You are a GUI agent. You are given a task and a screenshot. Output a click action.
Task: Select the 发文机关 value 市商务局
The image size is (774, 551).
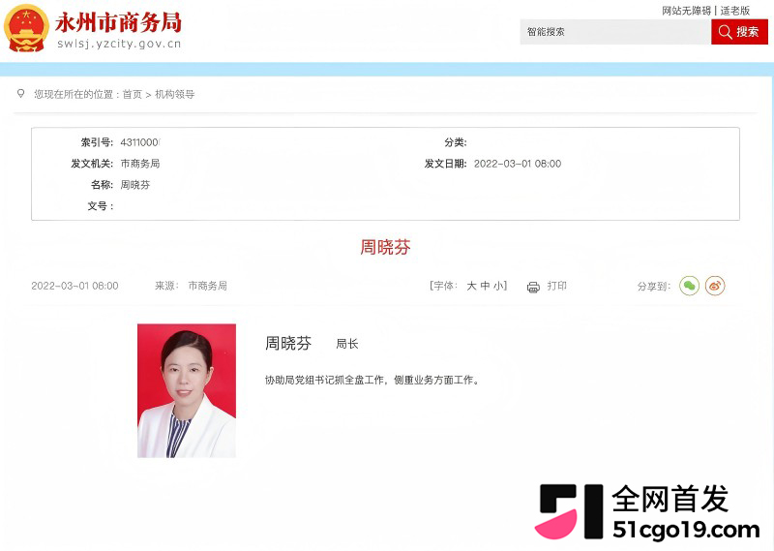(140, 164)
